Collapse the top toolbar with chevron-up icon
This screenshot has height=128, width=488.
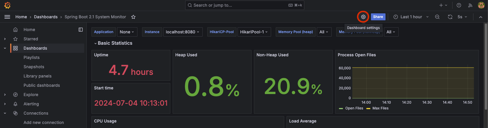(x=481, y=17)
